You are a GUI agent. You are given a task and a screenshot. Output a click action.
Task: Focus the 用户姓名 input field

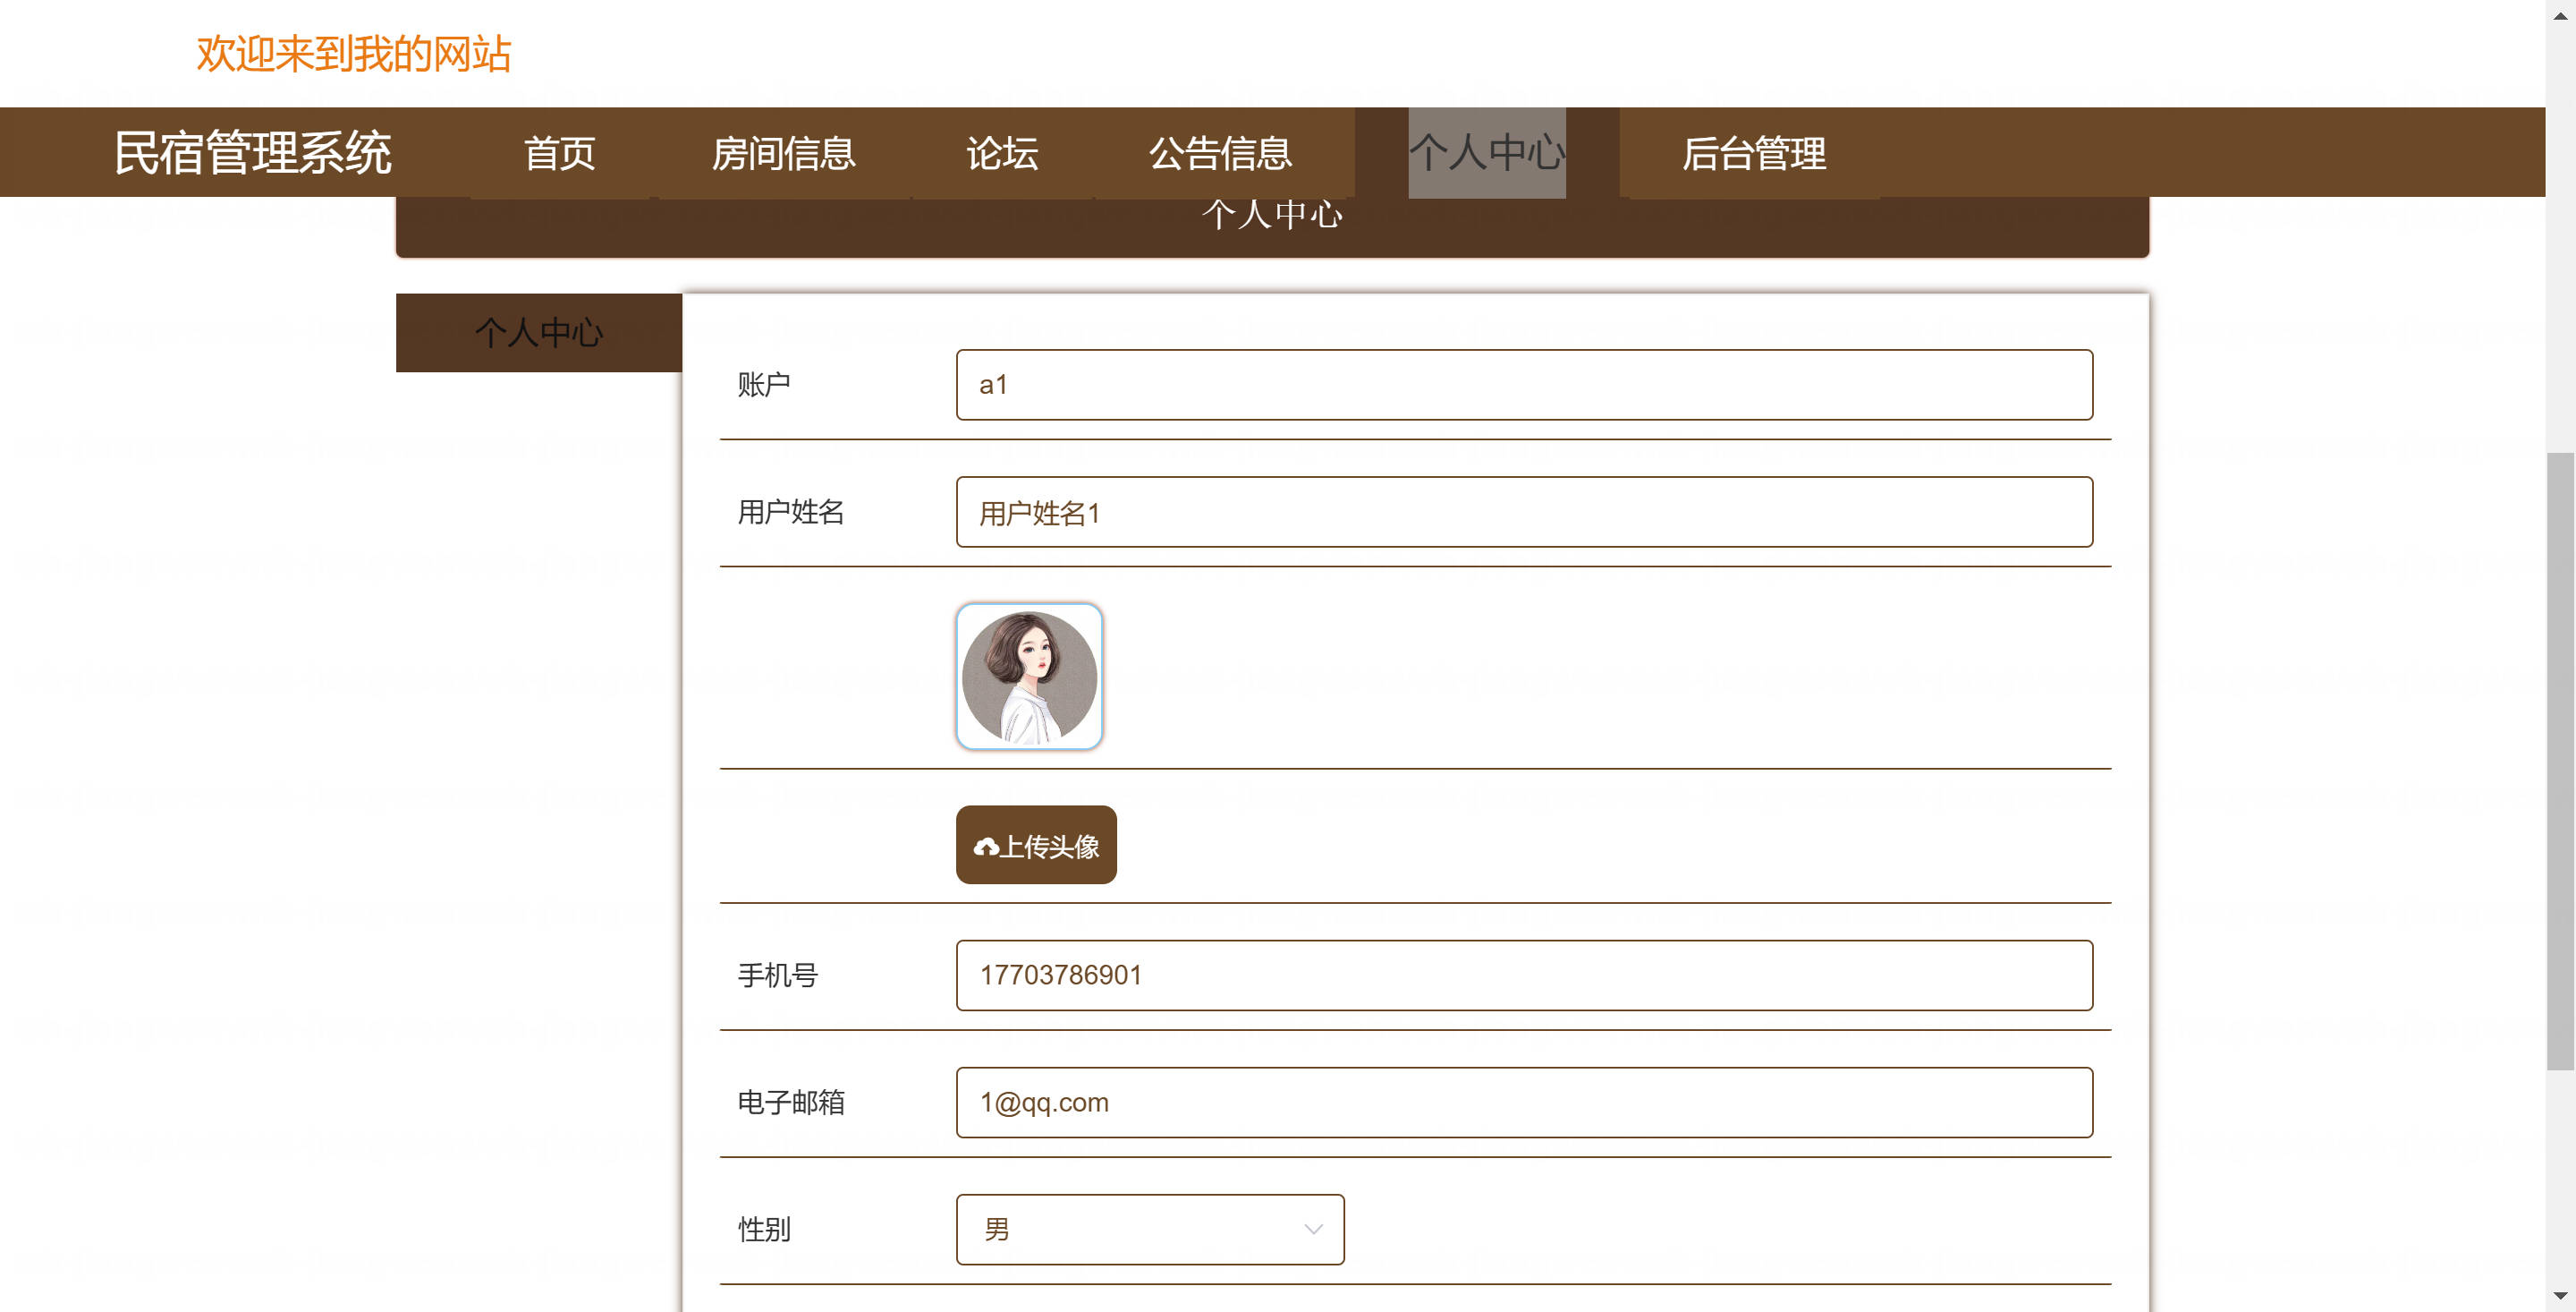tap(1524, 511)
